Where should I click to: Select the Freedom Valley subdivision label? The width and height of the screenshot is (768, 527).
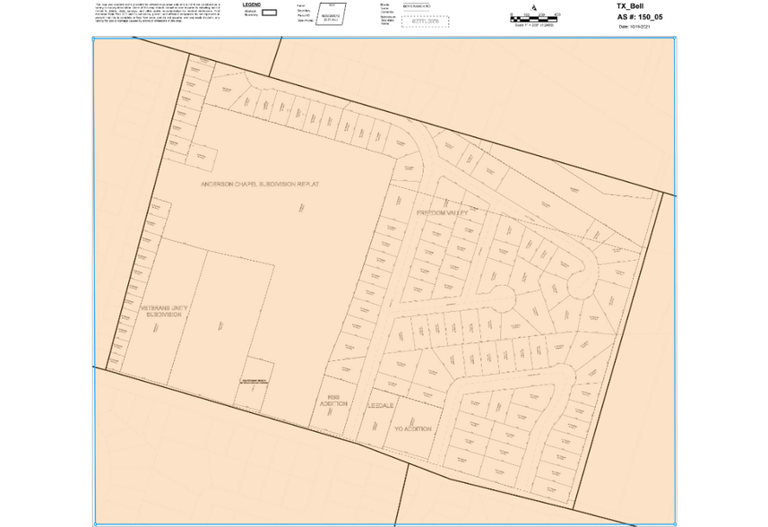443,213
